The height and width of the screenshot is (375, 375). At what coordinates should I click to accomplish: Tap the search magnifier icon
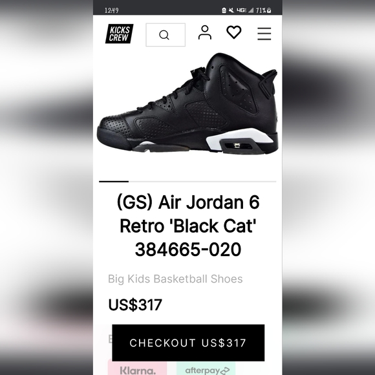164,35
